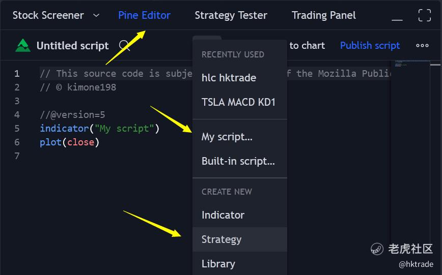
Task: Click the magnifier icon beside Untitled script
Action: point(124,46)
